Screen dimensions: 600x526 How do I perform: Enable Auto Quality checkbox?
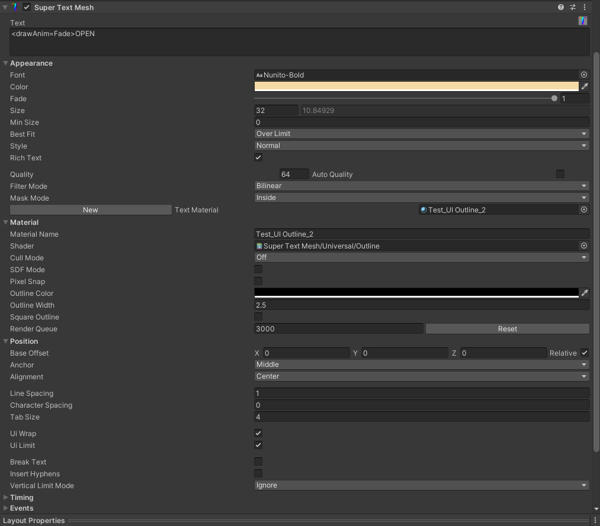560,175
